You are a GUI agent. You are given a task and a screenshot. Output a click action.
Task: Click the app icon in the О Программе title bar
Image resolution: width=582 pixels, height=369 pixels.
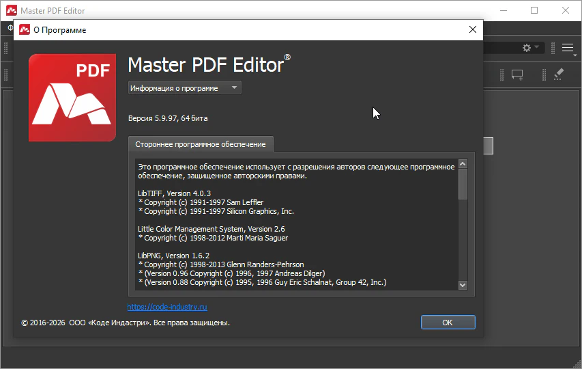[x=25, y=29]
